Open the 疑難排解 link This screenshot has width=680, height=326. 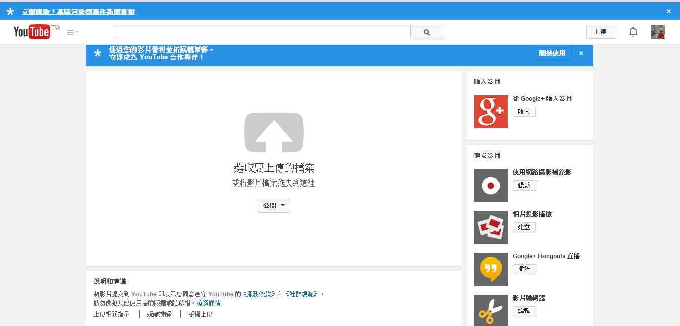159,314
